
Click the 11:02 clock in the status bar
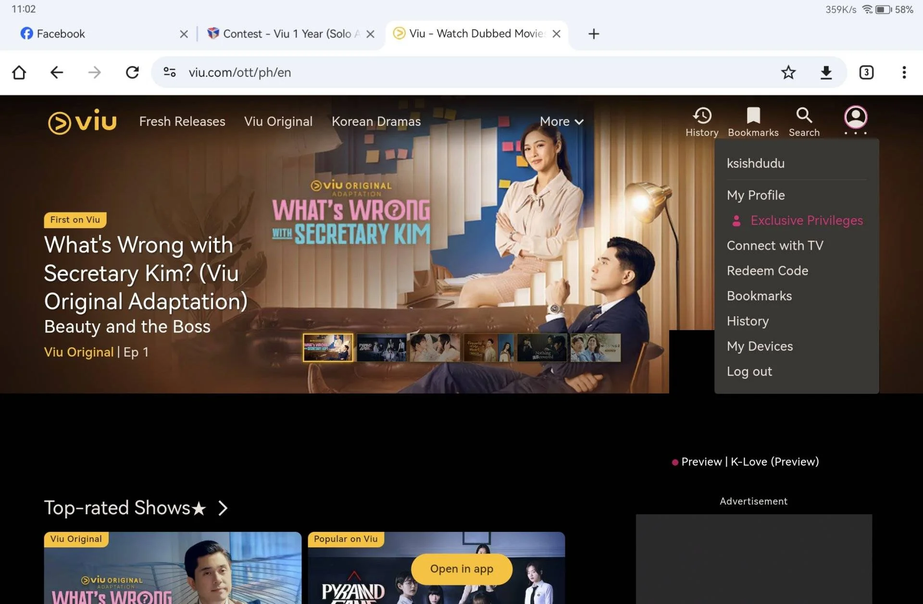tap(24, 9)
